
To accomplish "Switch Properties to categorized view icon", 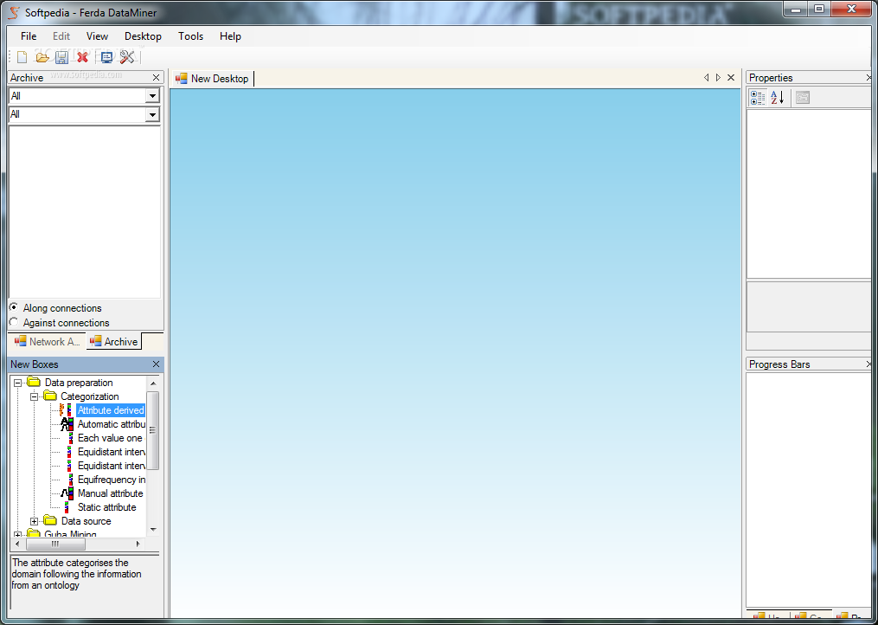I will click(758, 98).
